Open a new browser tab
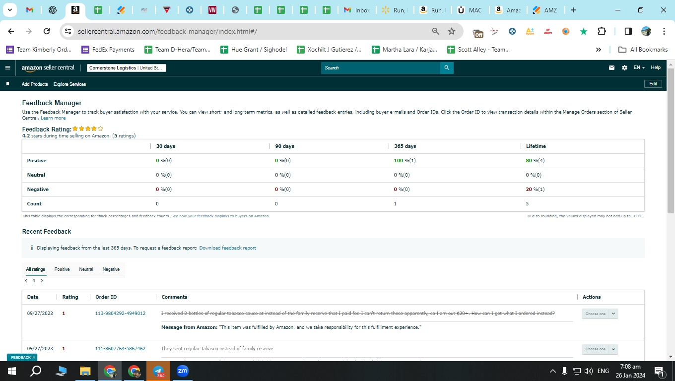The height and width of the screenshot is (381, 675). point(573,10)
